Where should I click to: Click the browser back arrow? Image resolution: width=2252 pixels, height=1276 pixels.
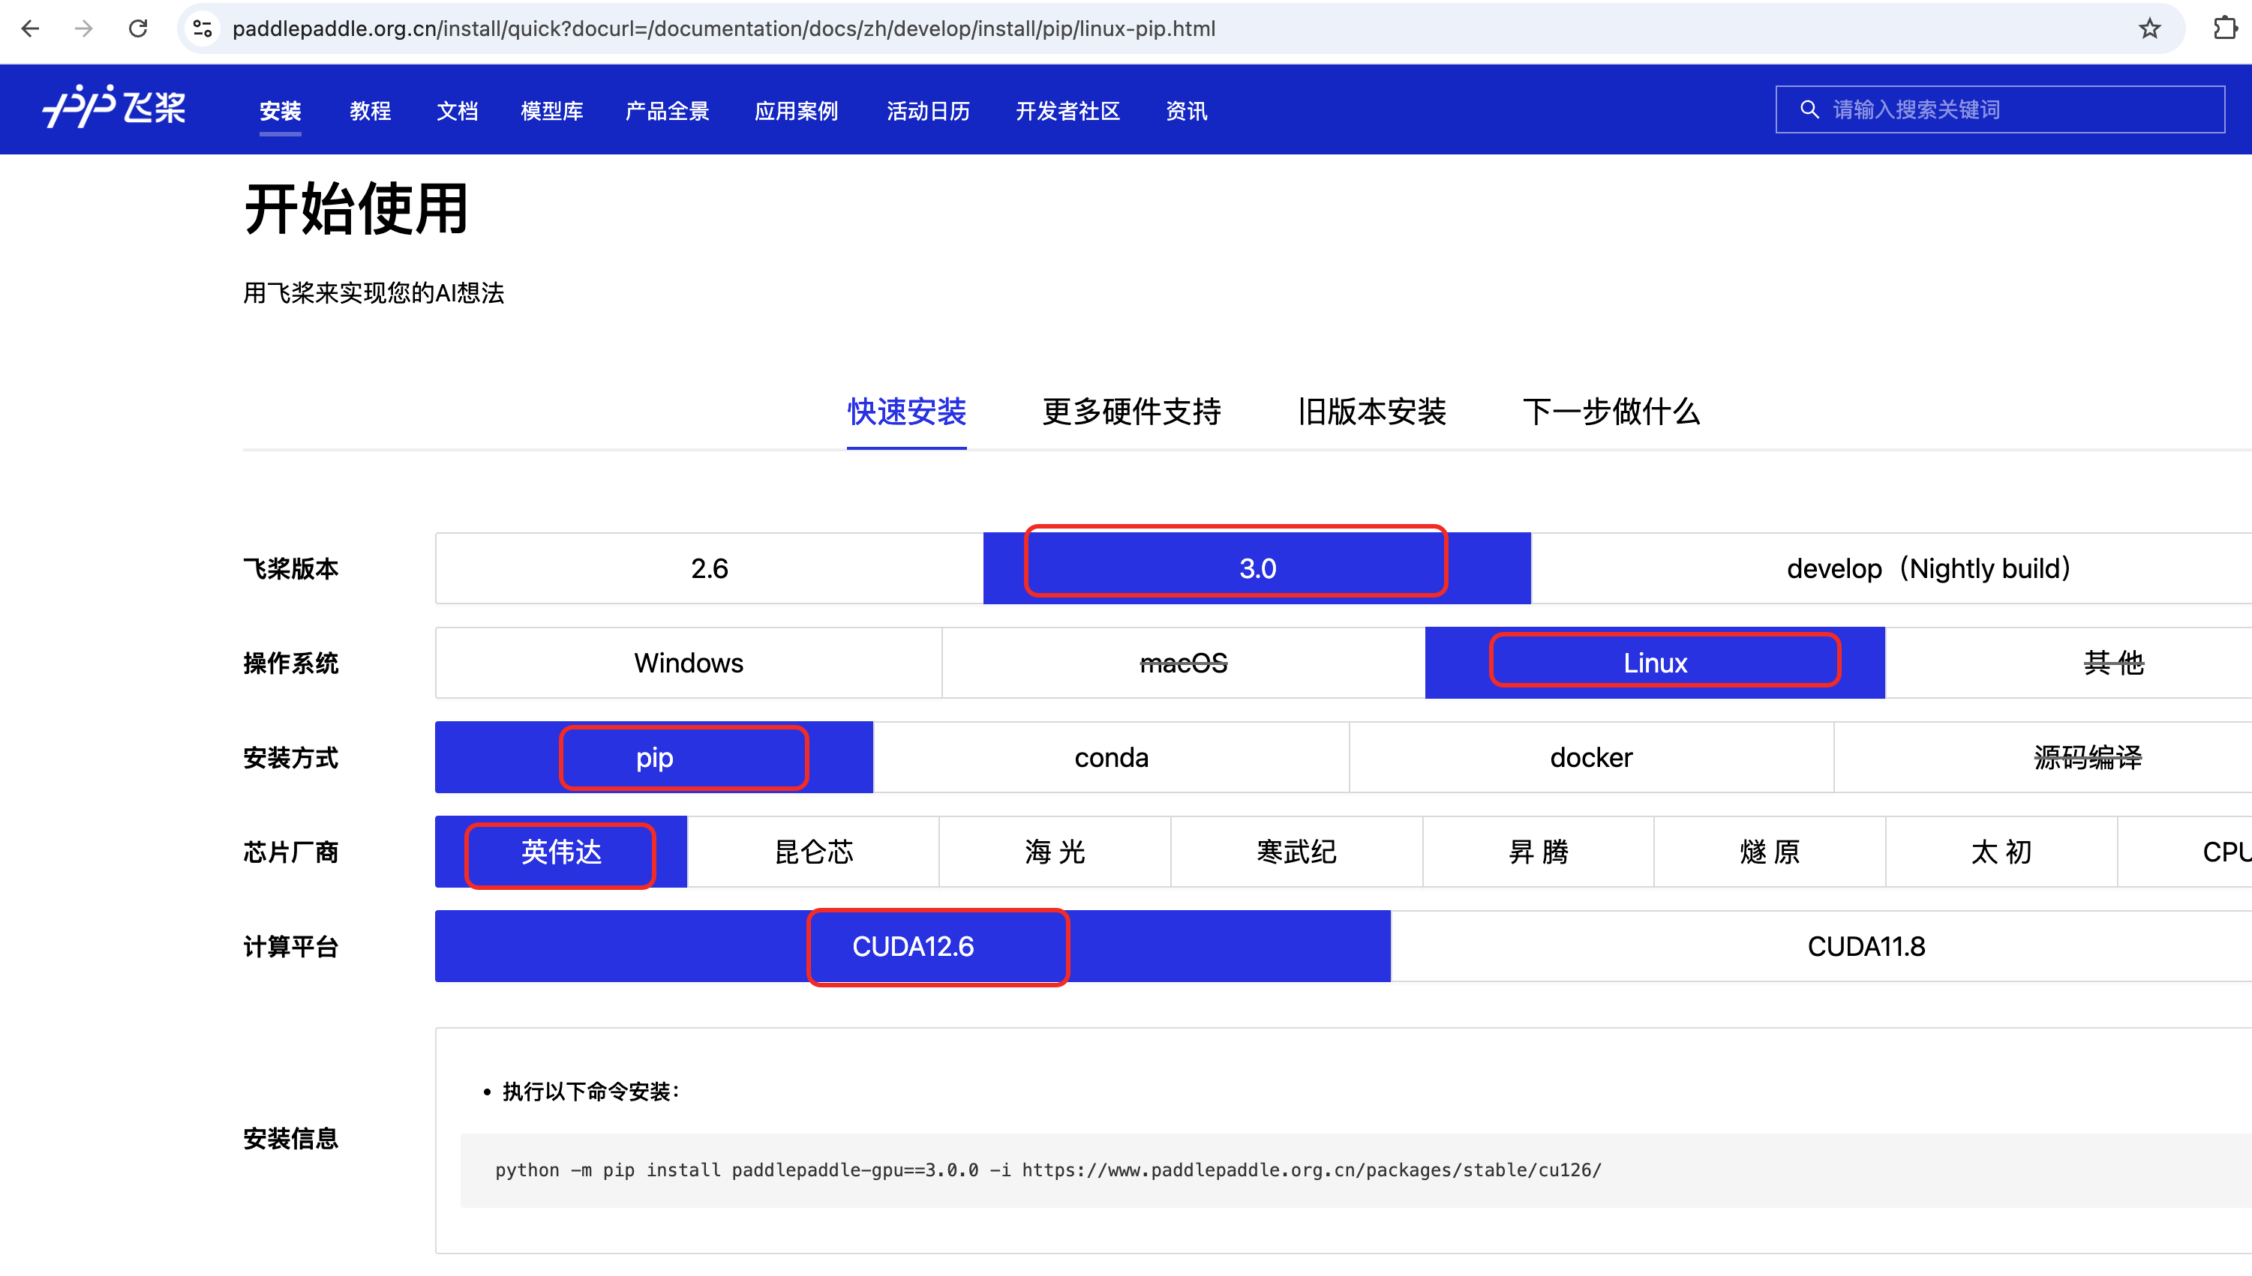coord(31,29)
